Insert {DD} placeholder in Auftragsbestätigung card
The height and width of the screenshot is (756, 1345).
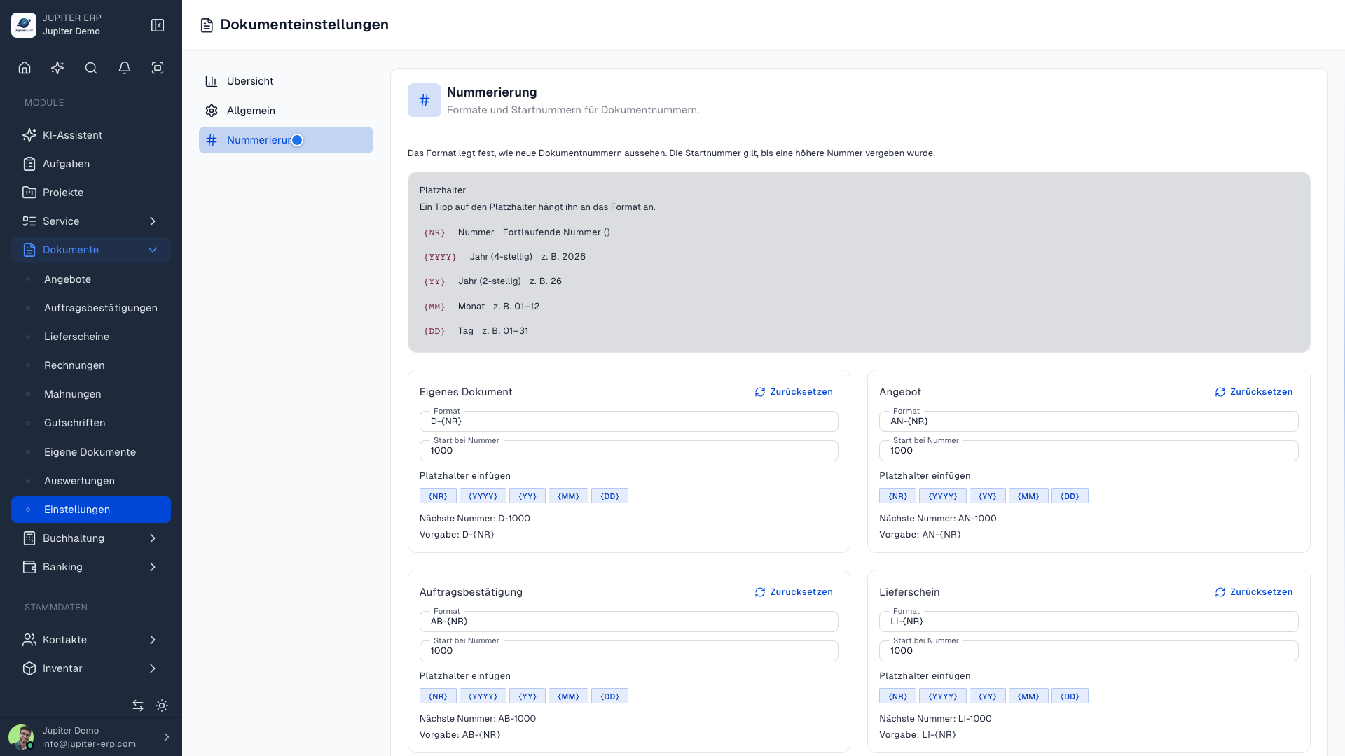pos(609,696)
